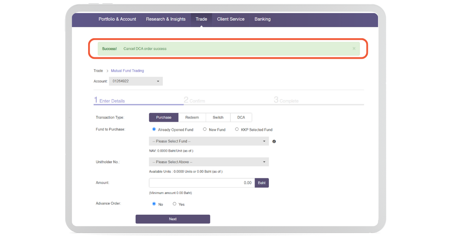450x236 pixels.
Task: Select Already Opened Fund radio option
Action: pos(154,129)
